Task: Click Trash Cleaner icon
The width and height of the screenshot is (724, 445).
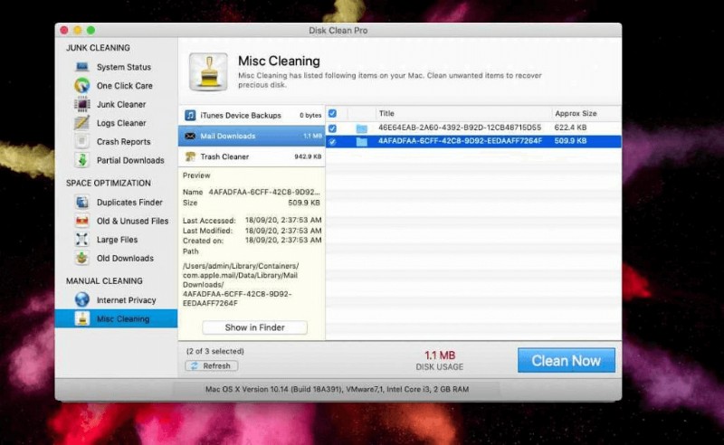Action: (190, 156)
